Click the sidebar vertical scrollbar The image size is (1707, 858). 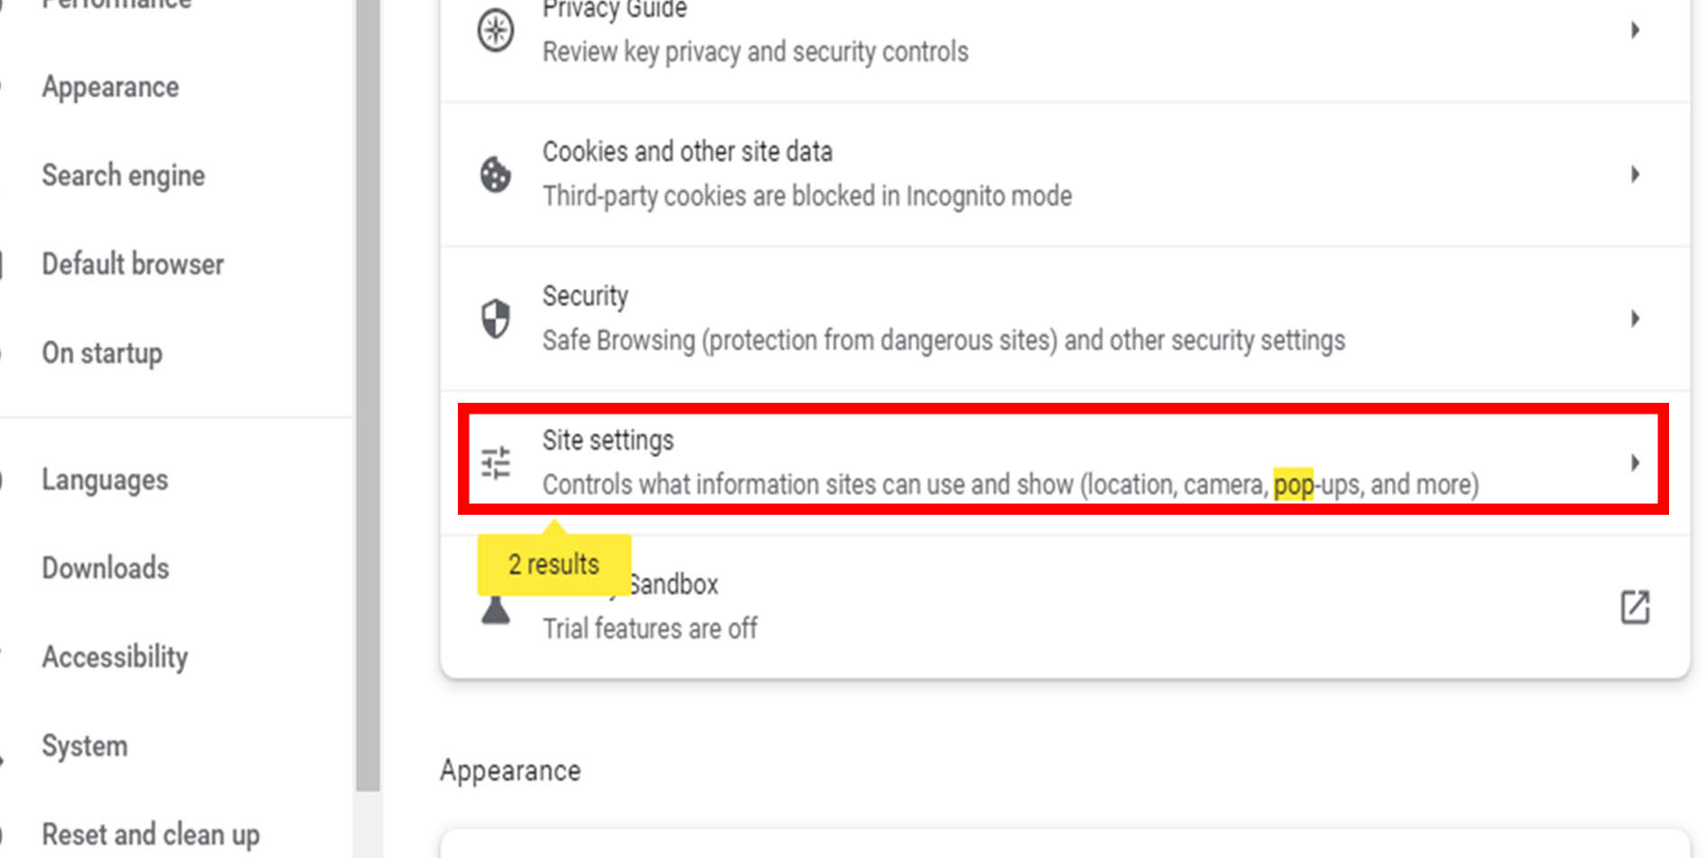(x=368, y=397)
